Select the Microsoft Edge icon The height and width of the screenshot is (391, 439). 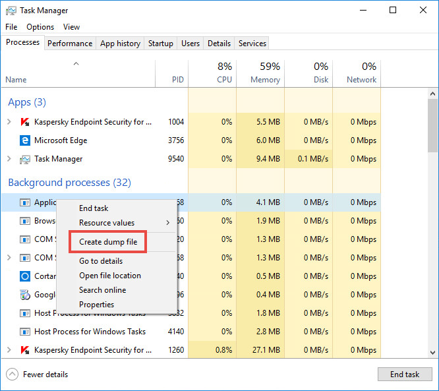(25, 140)
